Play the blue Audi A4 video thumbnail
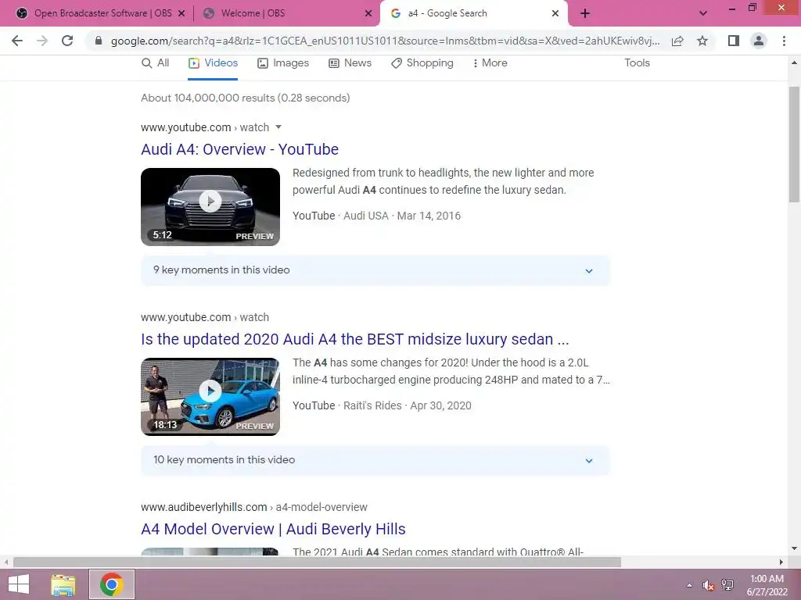The height and width of the screenshot is (600, 801). [x=210, y=396]
